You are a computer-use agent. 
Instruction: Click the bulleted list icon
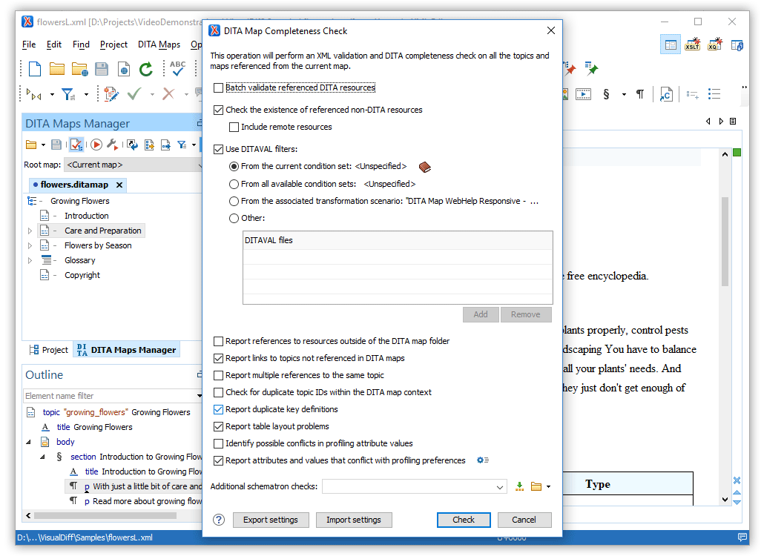pos(714,94)
